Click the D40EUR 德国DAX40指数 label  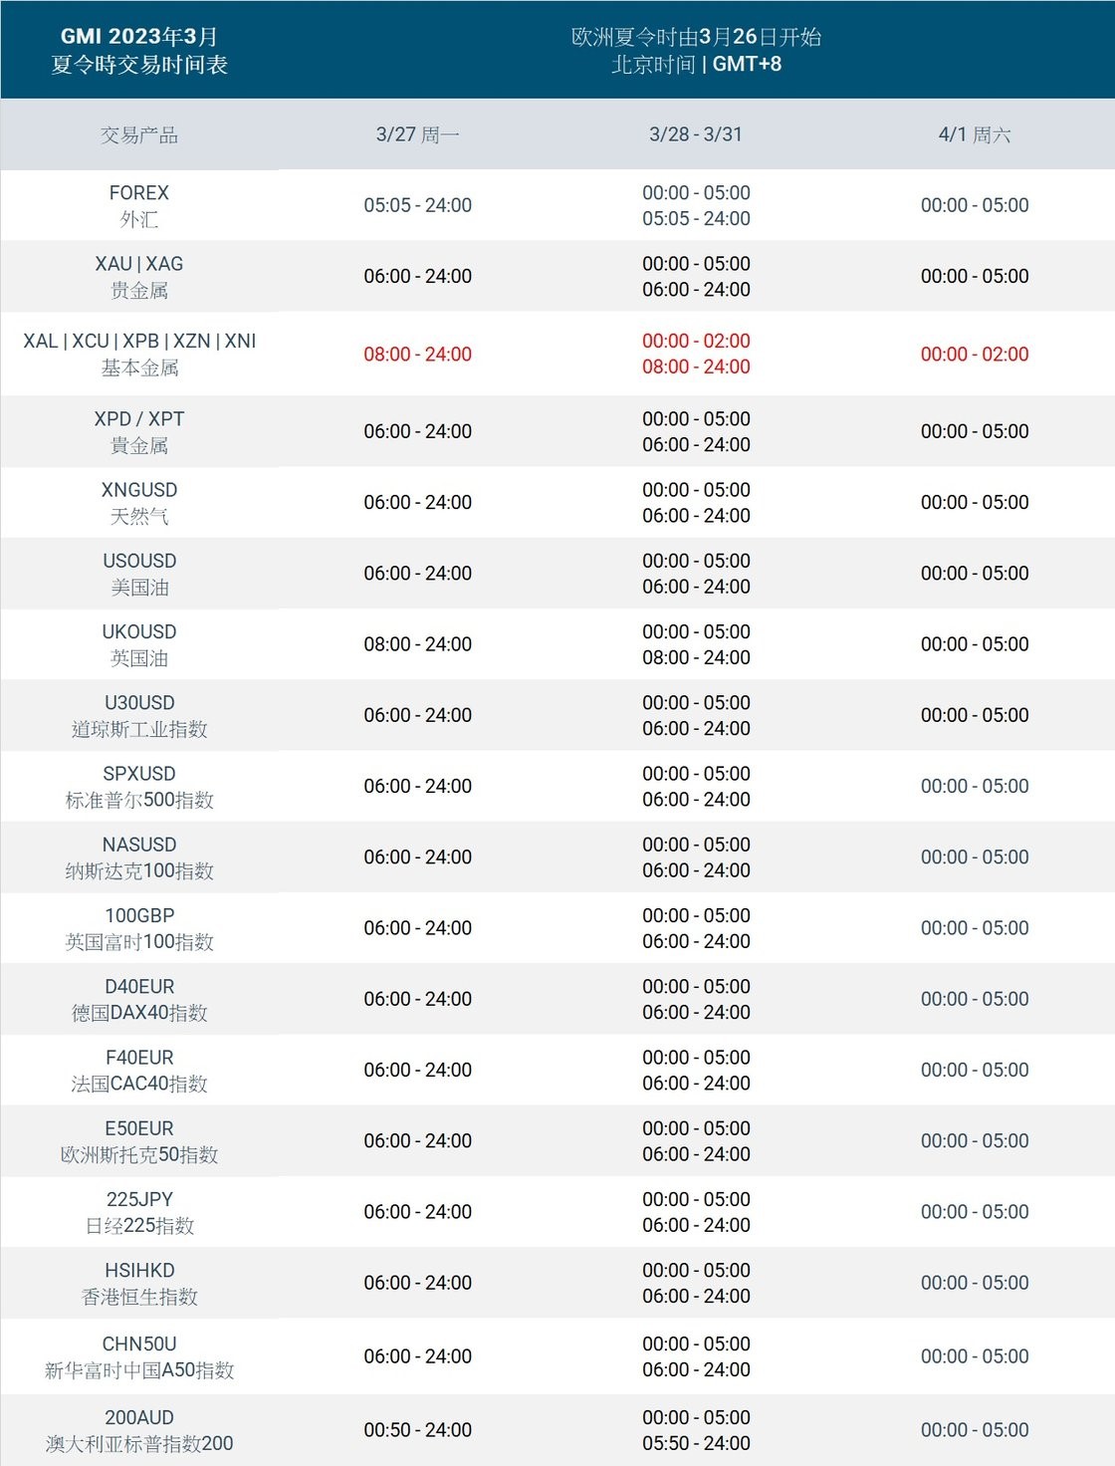pos(139,999)
